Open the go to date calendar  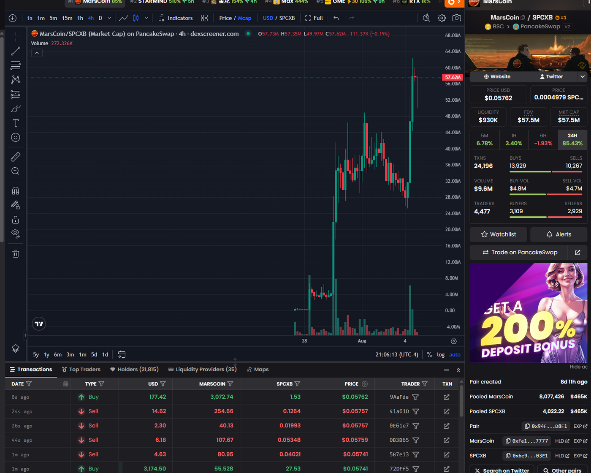click(x=122, y=354)
